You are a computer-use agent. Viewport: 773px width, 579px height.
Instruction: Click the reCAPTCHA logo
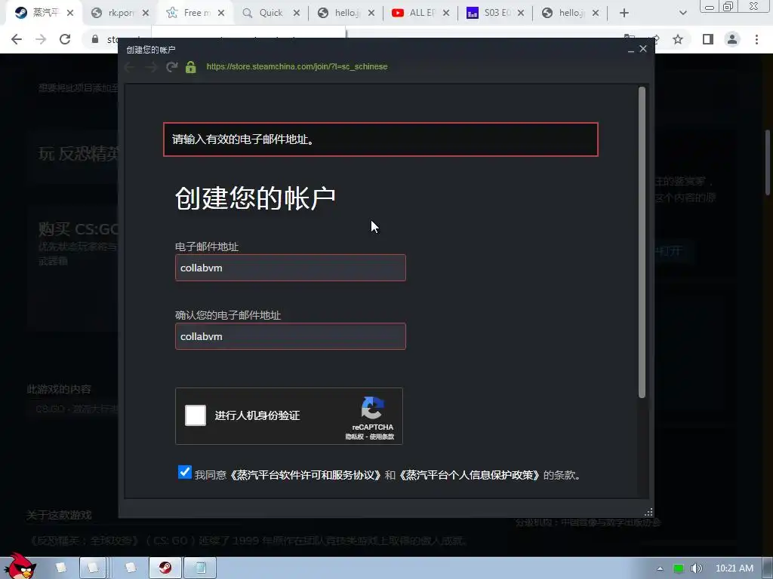pyautogui.click(x=372, y=408)
